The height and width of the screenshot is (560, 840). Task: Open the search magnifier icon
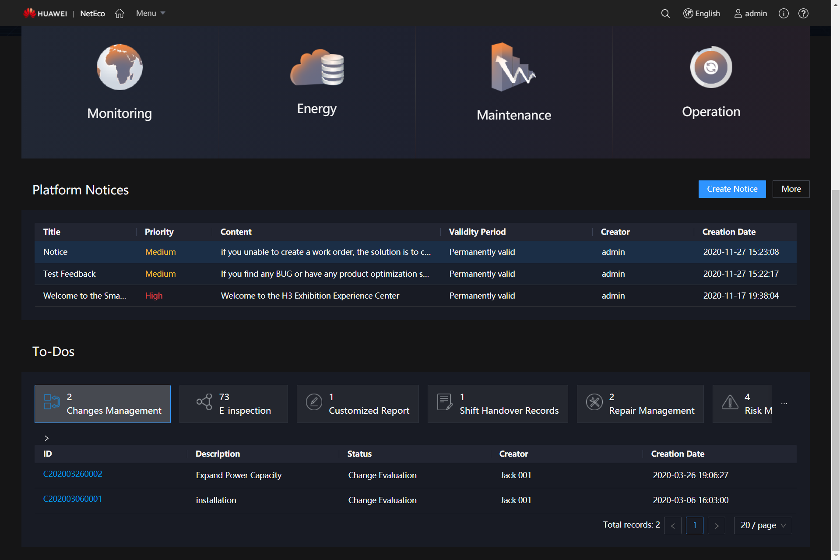[665, 14]
